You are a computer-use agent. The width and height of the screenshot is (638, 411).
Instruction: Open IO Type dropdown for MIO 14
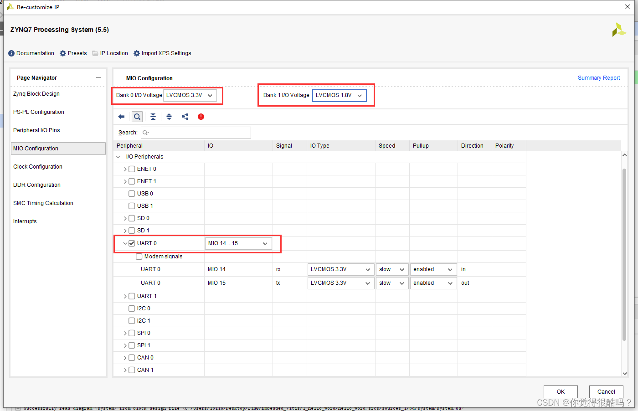pyautogui.click(x=341, y=269)
